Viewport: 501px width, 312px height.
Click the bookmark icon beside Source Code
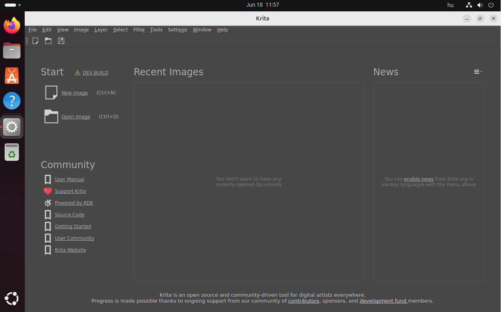48,215
